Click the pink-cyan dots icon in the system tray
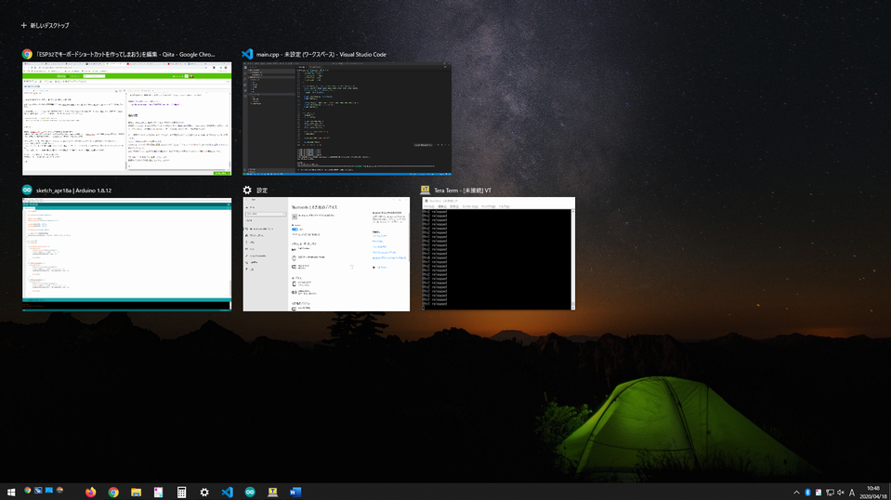The image size is (891, 500). 819,493
